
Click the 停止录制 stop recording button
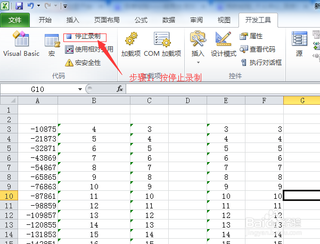[x=85, y=37]
